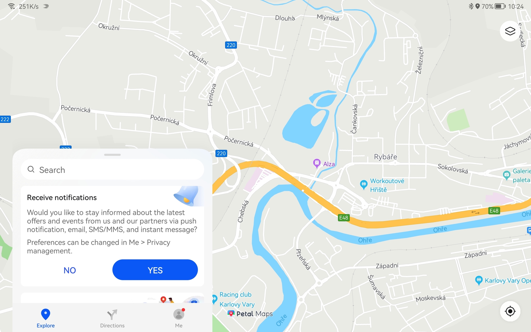The image size is (531, 332).
Task: Open the Galerie paleta camera pin
Action: tap(506, 175)
